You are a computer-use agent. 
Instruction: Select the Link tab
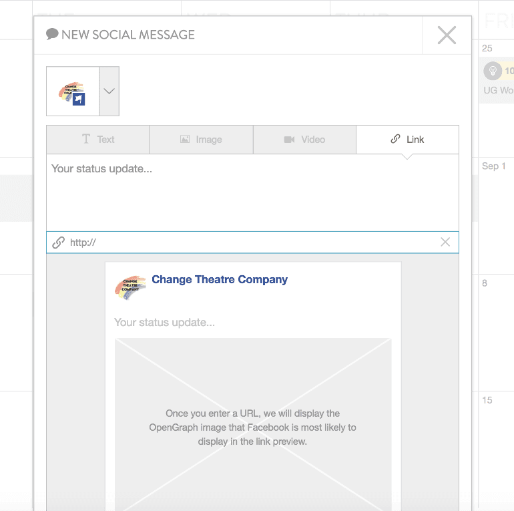[x=407, y=140]
